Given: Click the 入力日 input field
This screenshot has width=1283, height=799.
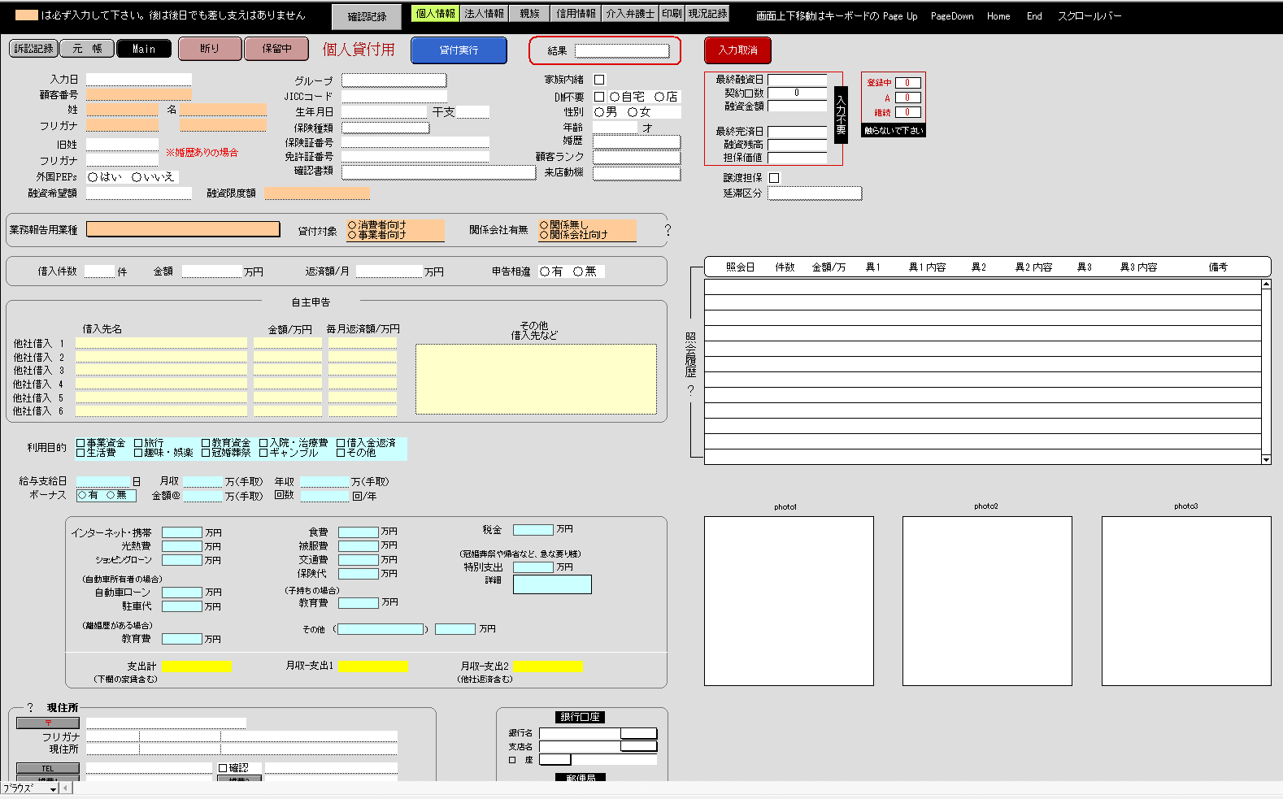Looking at the screenshot, I should coord(139,80).
